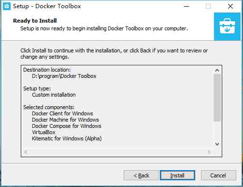Click the destination path D:\program\Docker Toolbox
Viewport: 243px width, 187px height.
[x=64, y=76]
